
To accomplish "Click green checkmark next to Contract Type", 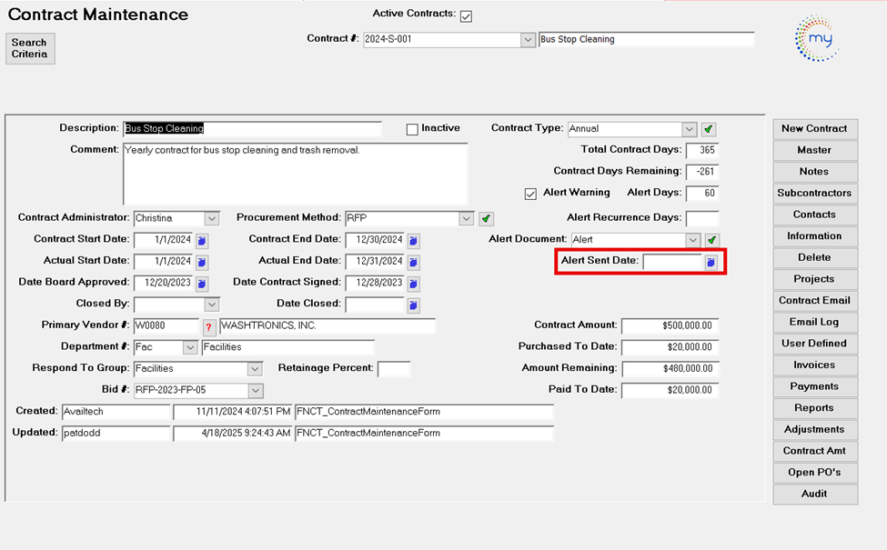I will pos(710,129).
